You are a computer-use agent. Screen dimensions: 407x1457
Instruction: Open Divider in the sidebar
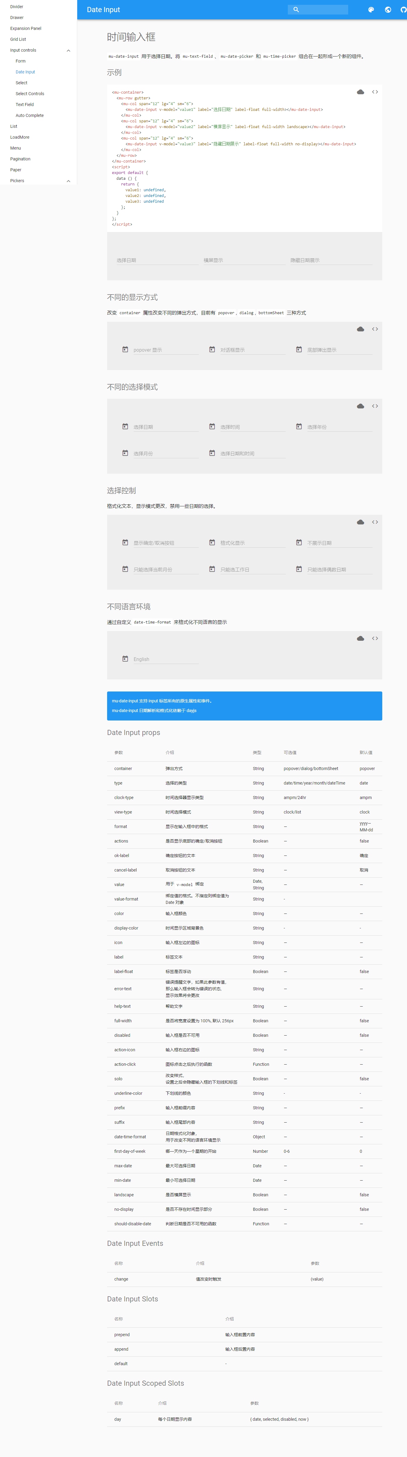pyautogui.click(x=17, y=7)
